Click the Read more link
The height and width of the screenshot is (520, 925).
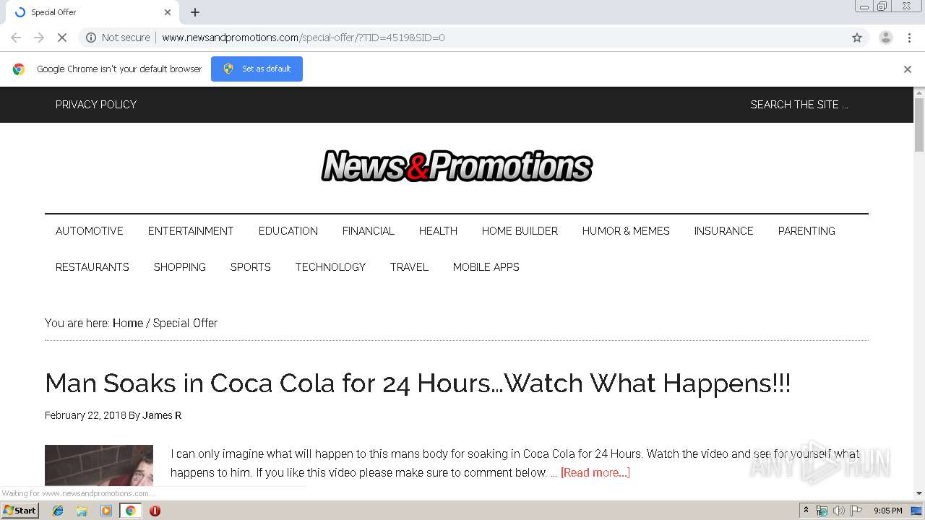pyautogui.click(x=595, y=472)
